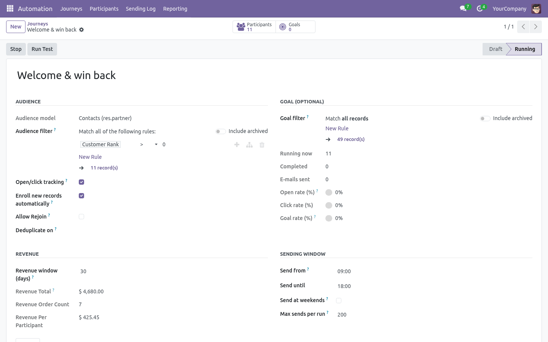Viewport: 548px width, 342px height.
Task: Open the Sending Log menu
Action: (141, 8)
